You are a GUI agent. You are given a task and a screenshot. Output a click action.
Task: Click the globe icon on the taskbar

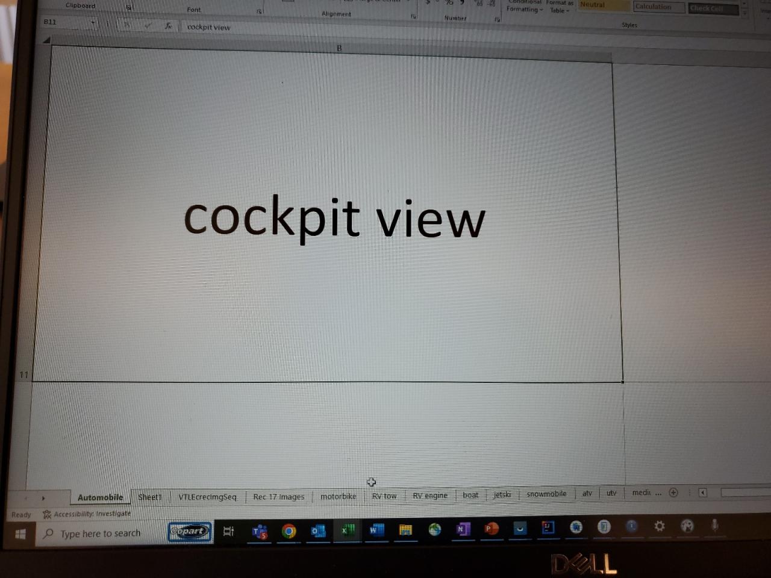[x=435, y=530]
